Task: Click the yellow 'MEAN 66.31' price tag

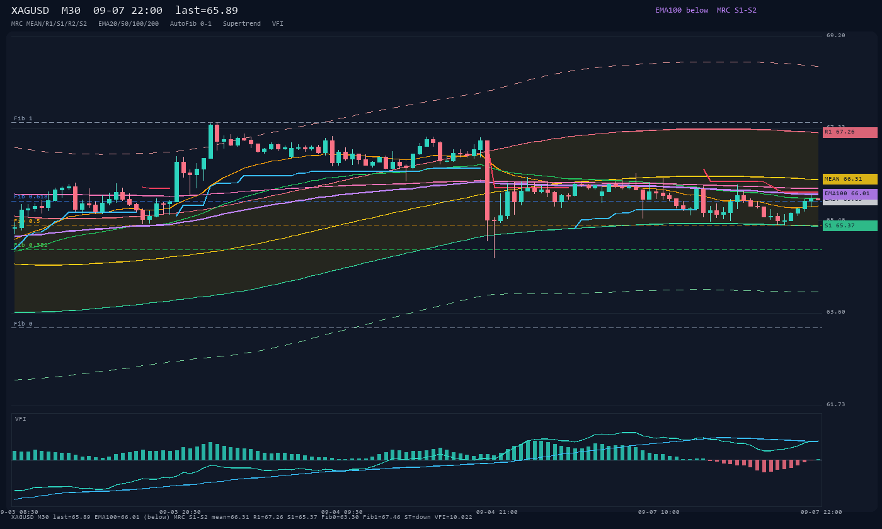Action: pyautogui.click(x=850, y=179)
